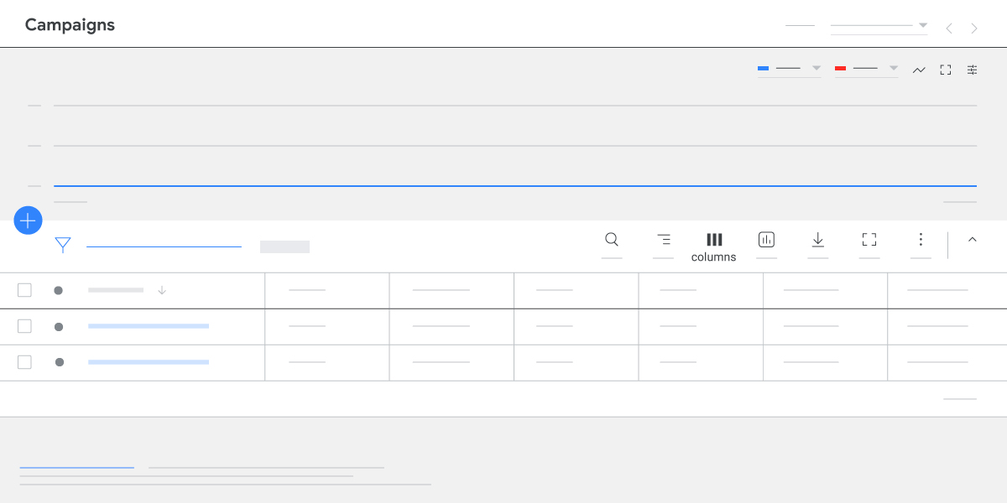Open the search within the campaigns table
Viewport: 1007px width, 503px height.
(x=611, y=239)
